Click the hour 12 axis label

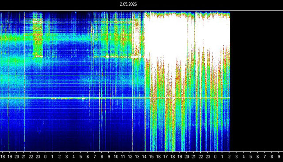(130, 157)
